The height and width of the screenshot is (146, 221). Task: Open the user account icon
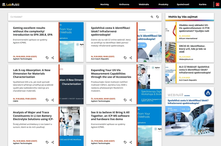217,5
